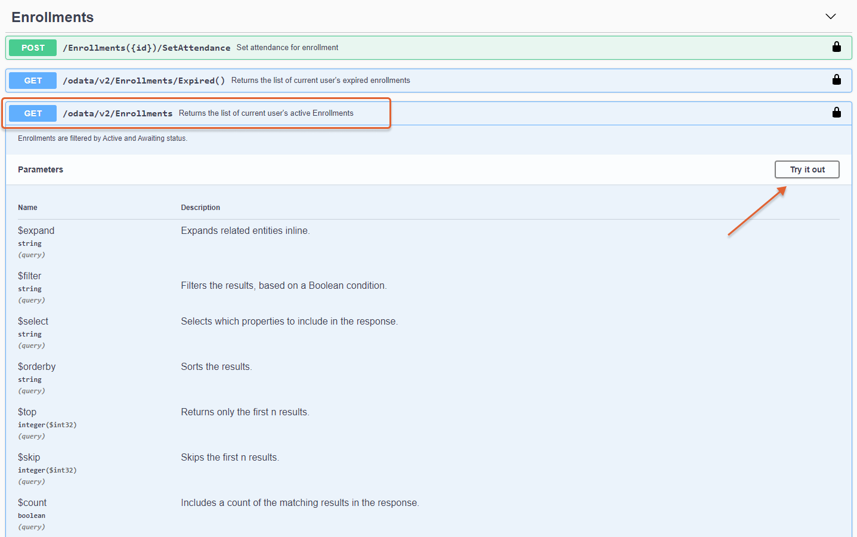Click the integer($int32) type under $top

click(x=47, y=425)
